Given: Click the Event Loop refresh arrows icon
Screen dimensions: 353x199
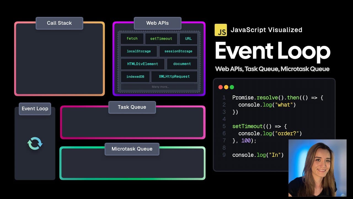Looking at the screenshot, I should (35, 143).
